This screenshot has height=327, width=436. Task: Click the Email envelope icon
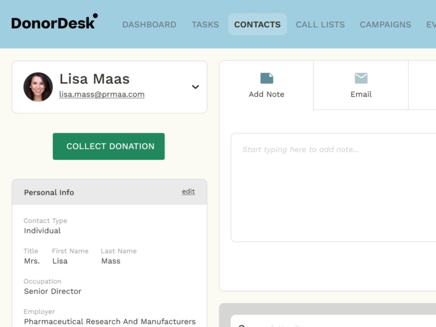point(361,78)
